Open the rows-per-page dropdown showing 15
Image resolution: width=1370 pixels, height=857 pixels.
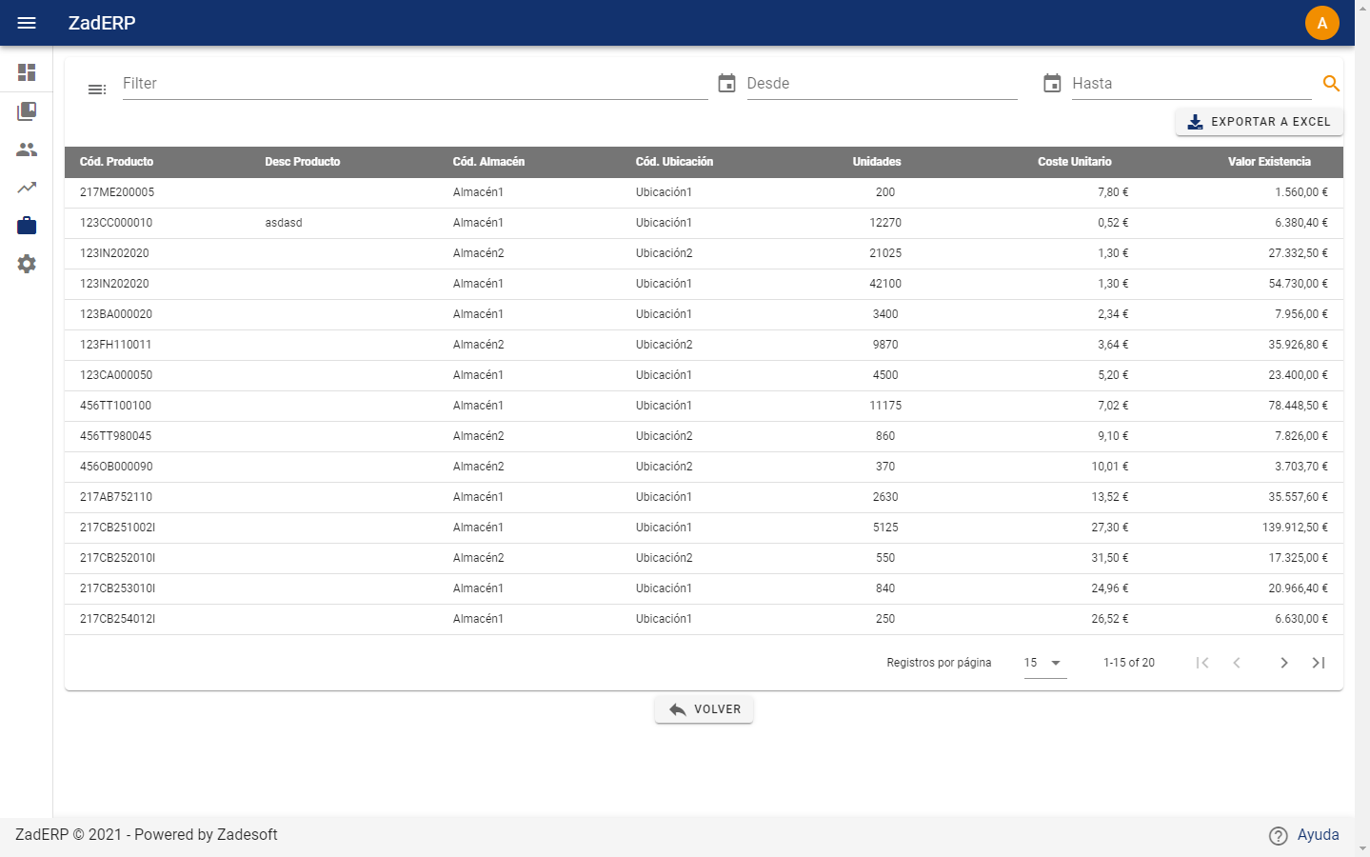coord(1044,663)
